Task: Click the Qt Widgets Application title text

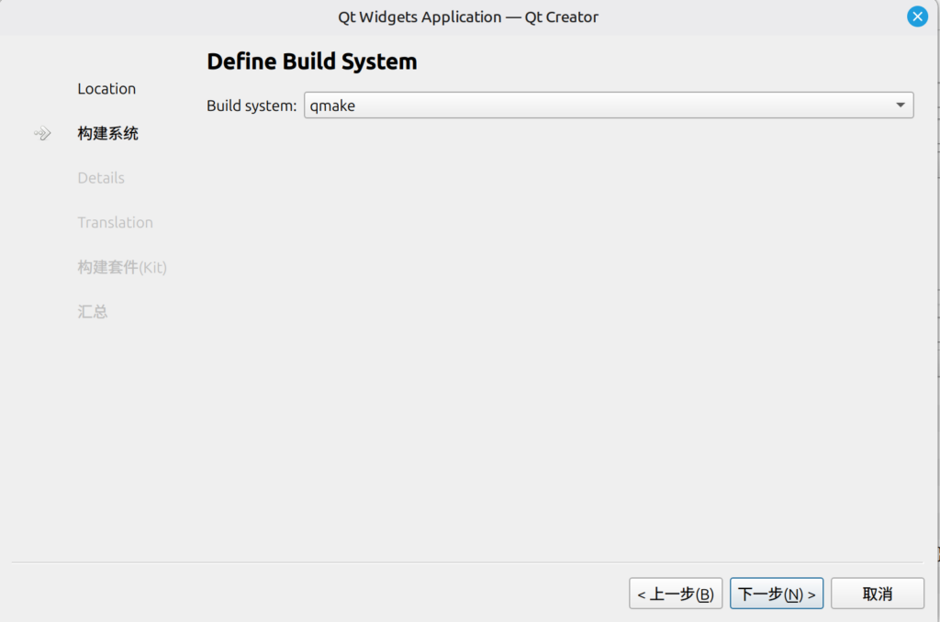Action: click(468, 17)
